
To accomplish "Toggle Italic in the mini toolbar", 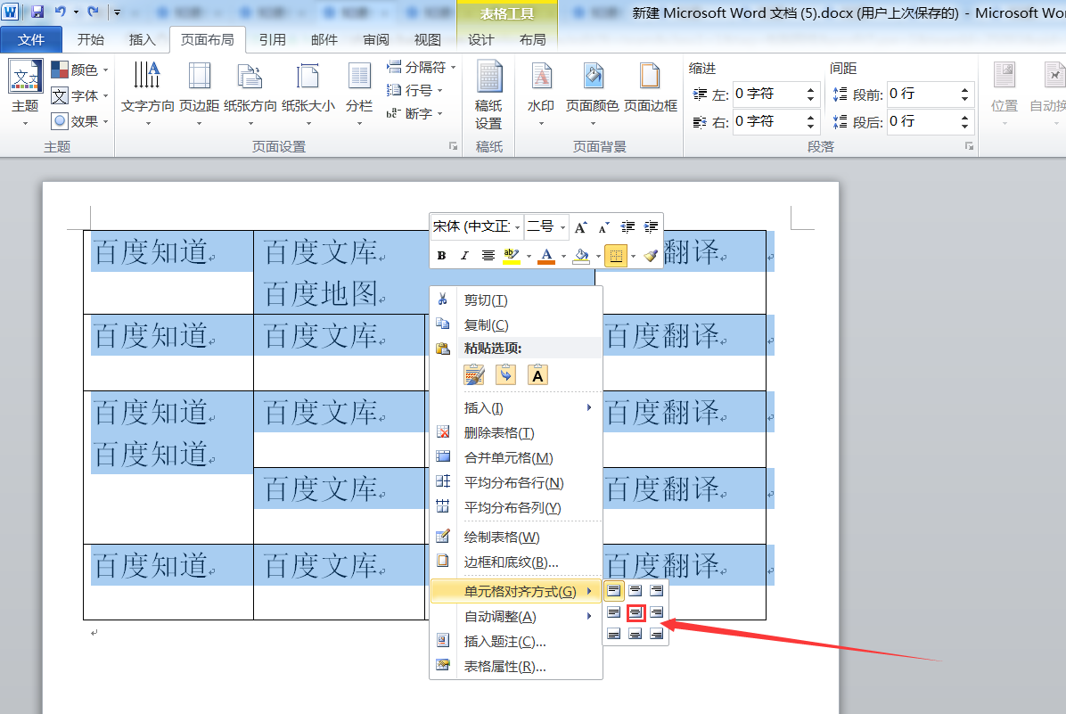I will pos(464,256).
